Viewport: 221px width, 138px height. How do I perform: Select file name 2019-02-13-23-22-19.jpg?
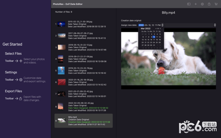pos(80,68)
